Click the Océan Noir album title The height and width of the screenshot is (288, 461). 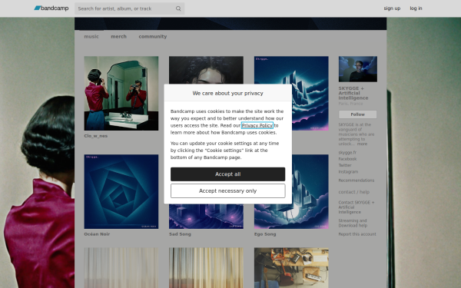[97, 234]
